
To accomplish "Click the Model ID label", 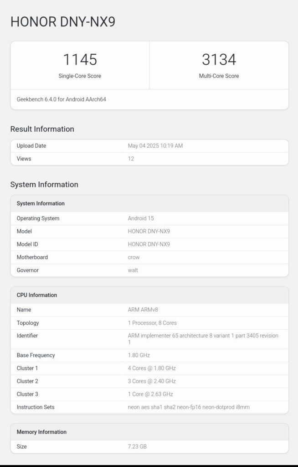I will click(x=27, y=244).
